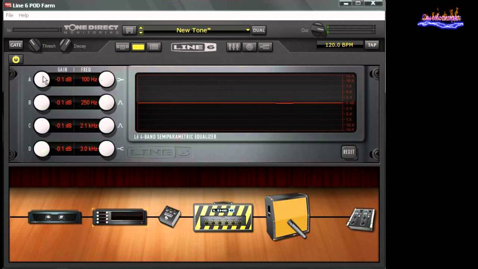Select the compressor rack unit in signal chain
This screenshot has height=269, width=478.
[55, 217]
